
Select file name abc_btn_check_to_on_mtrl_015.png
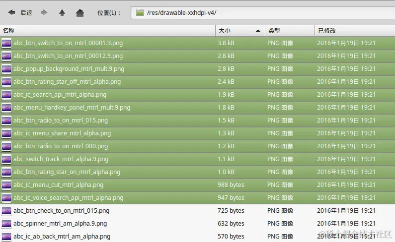pyautogui.click(x=61, y=211)
